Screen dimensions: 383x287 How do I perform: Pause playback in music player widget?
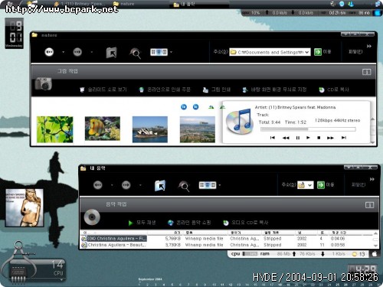click(298, 138)
